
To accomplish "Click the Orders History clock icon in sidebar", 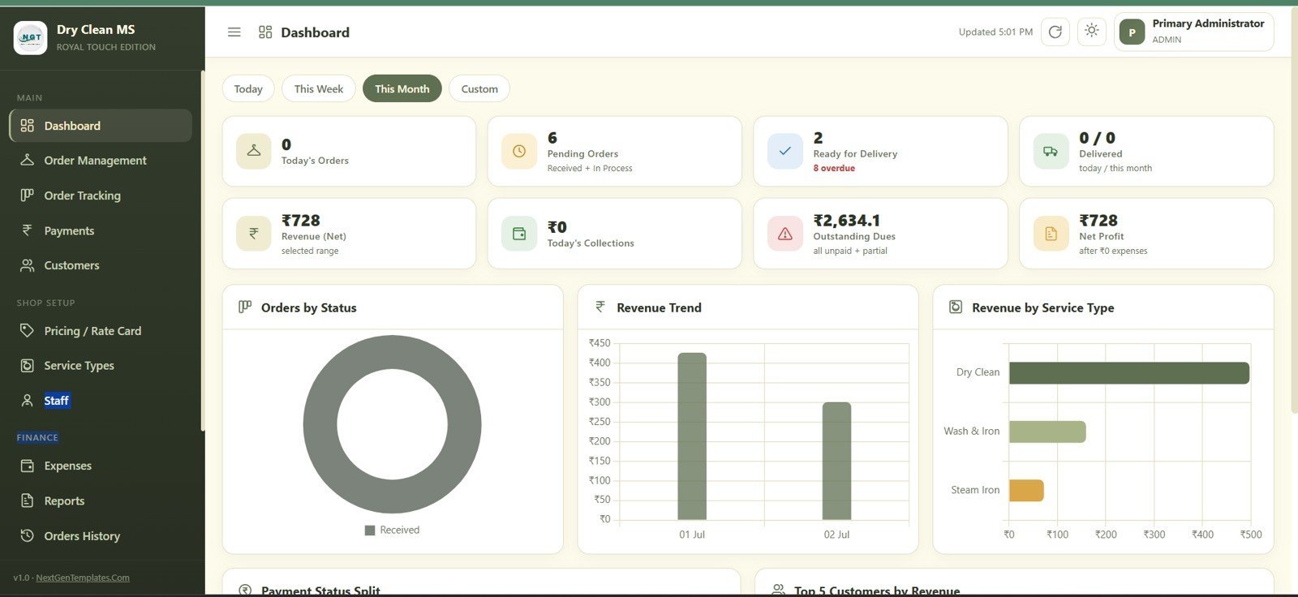I will coord(28,535).
